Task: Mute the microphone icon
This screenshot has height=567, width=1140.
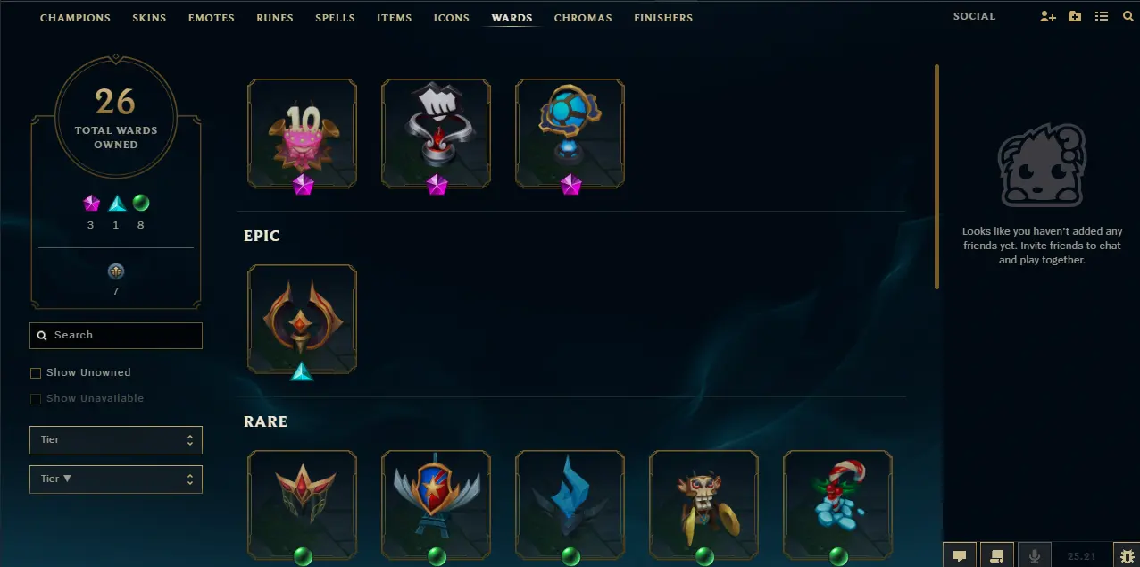Action: point(1035,555)
